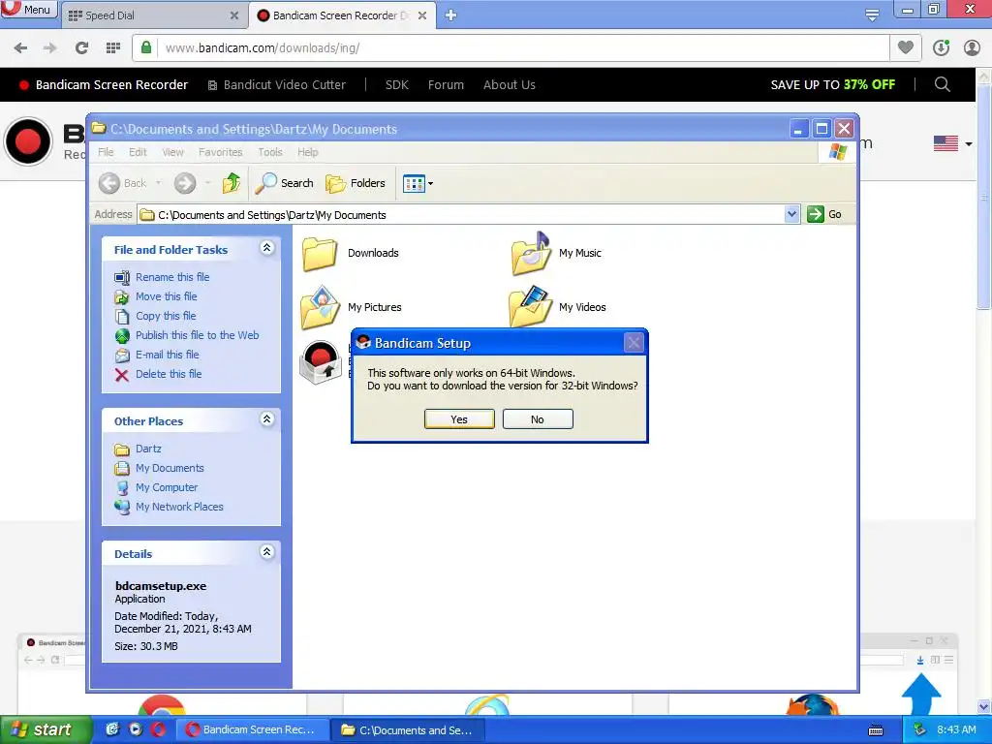This screenshot has height=744, width=992.
Task: Click No in the Bandicam Setup dialog
Action: [x=538, y=418]
